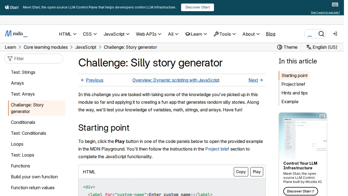
Task: Click the Otari logo in banner
Action: [12, 7]
